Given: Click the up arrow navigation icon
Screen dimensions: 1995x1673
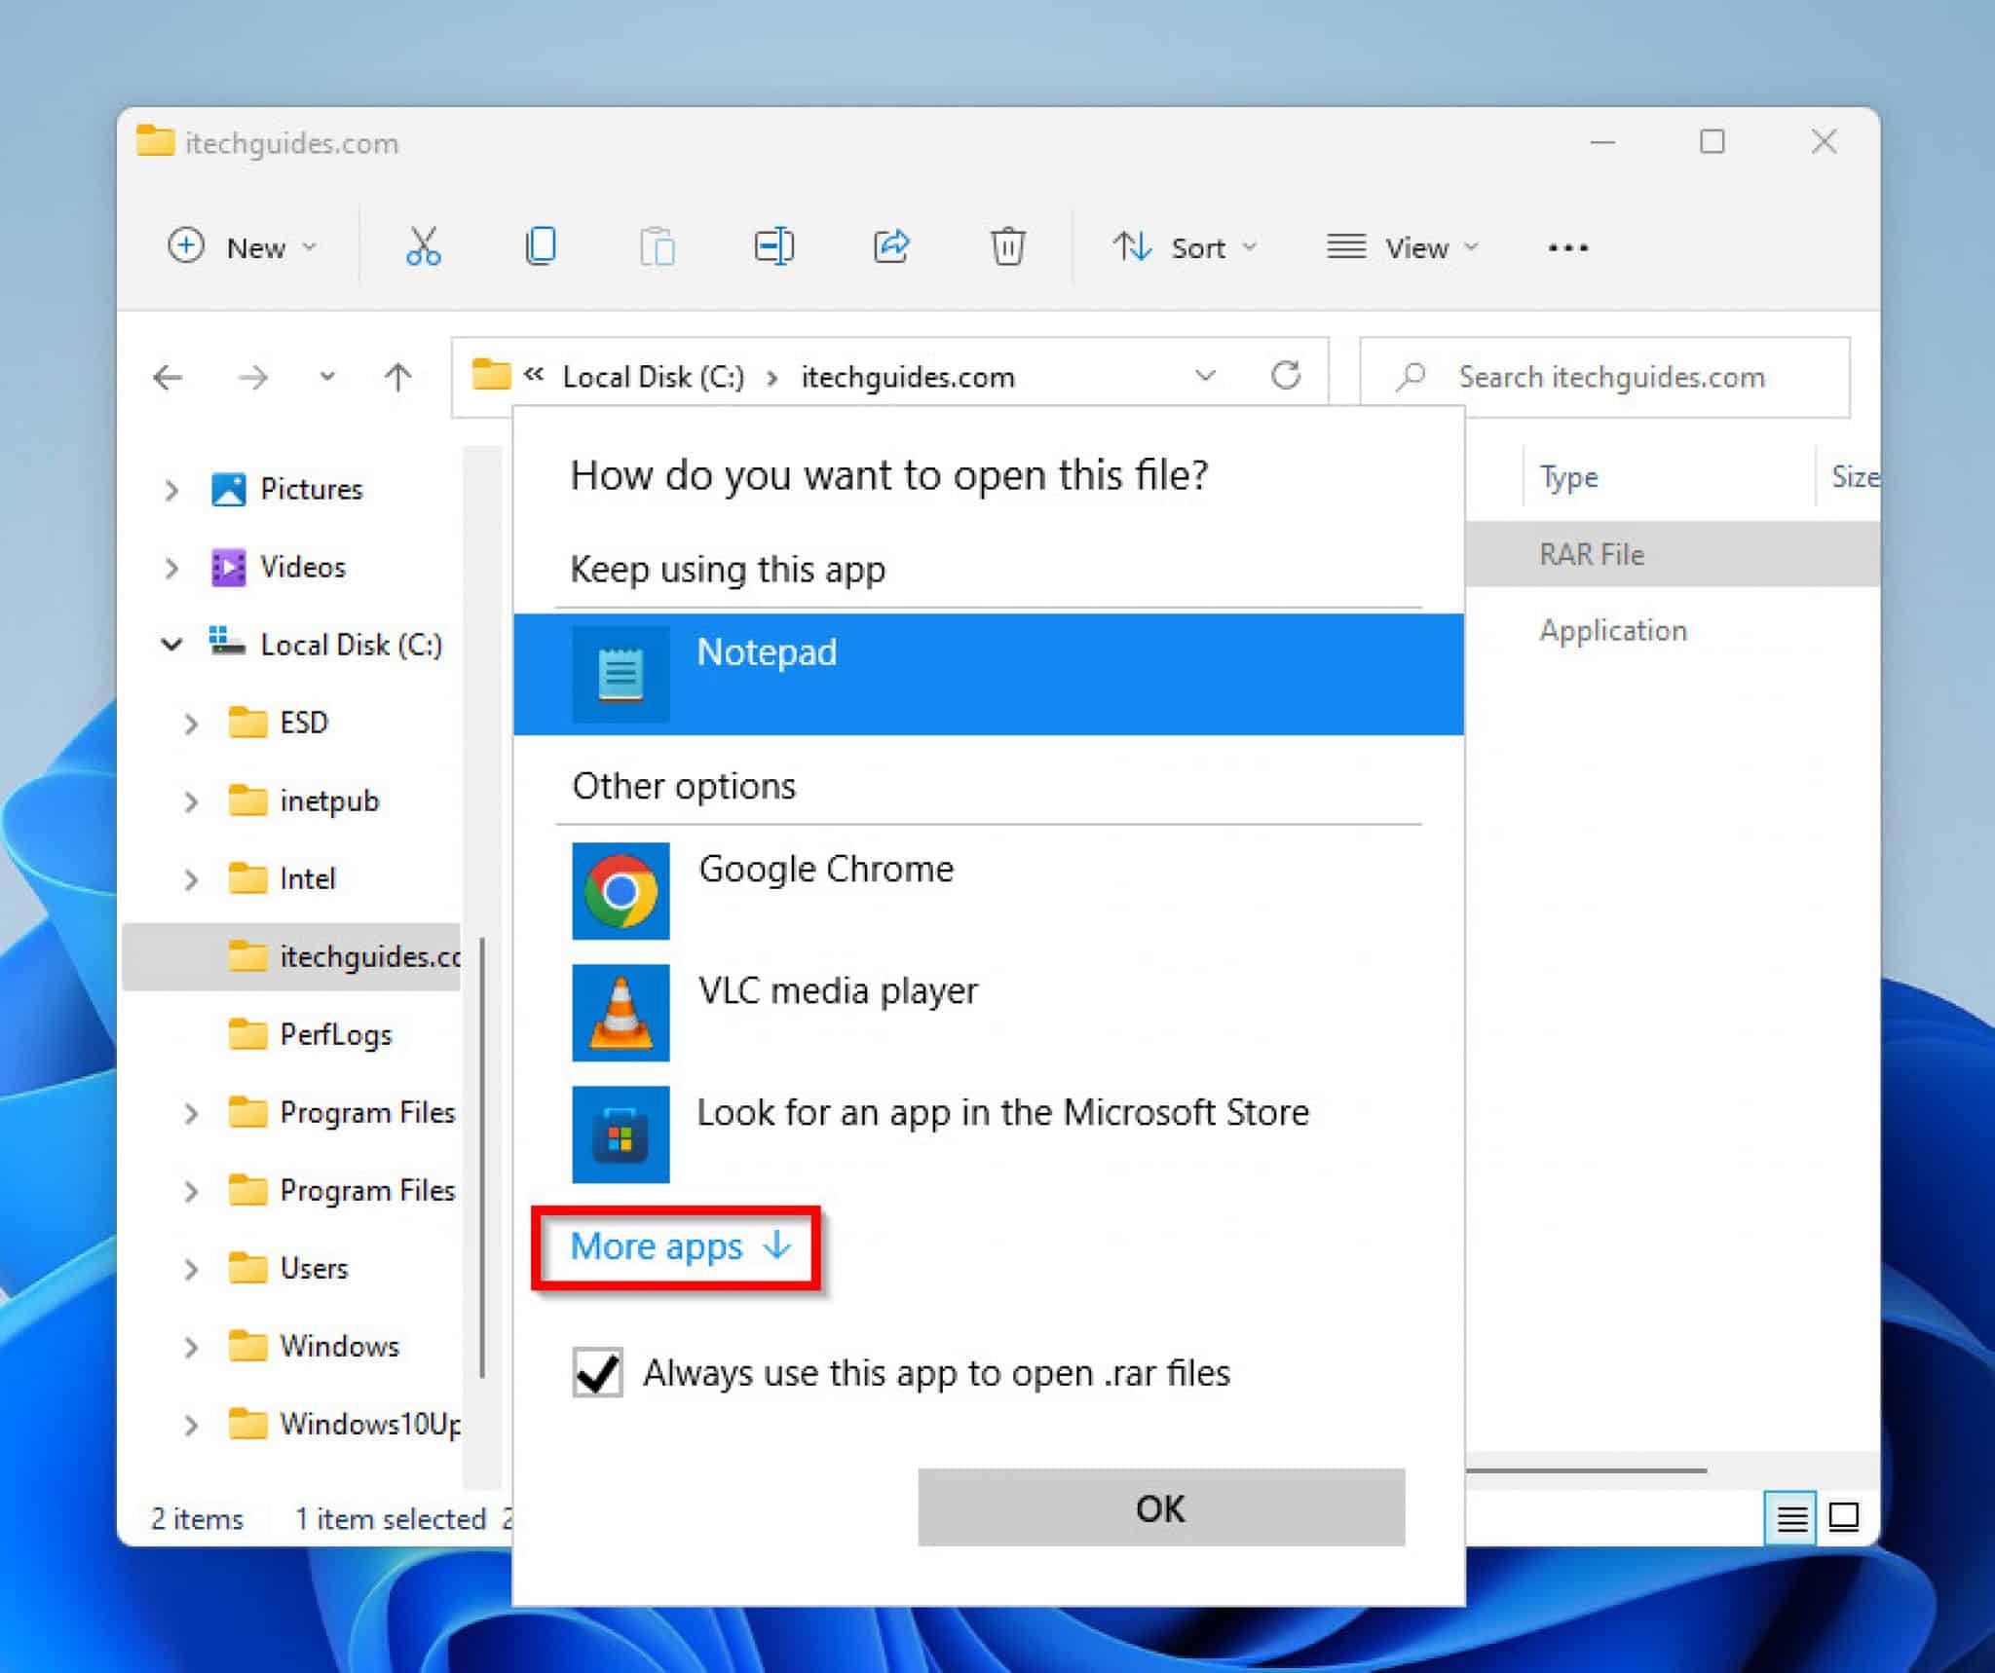Looking at the screenshot, I should [x=397, y=377].
